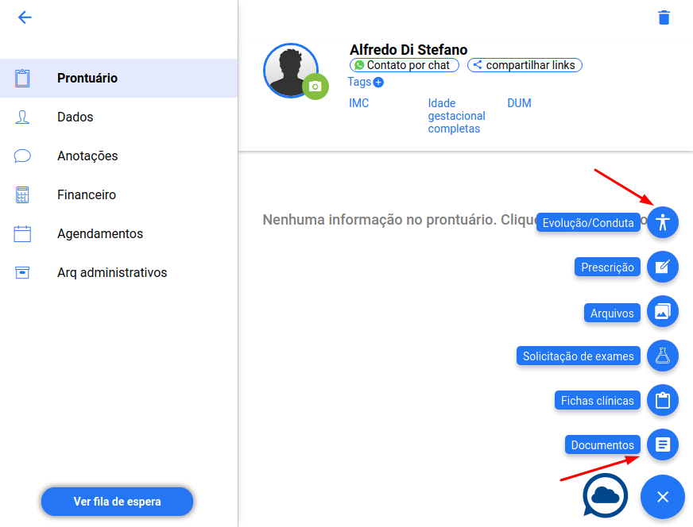Open the Arq administrativos menu item
Viewport: 693px width, 527px height.
pos(119,272)
